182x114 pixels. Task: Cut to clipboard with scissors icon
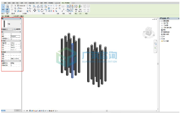[x=15, y=6]
